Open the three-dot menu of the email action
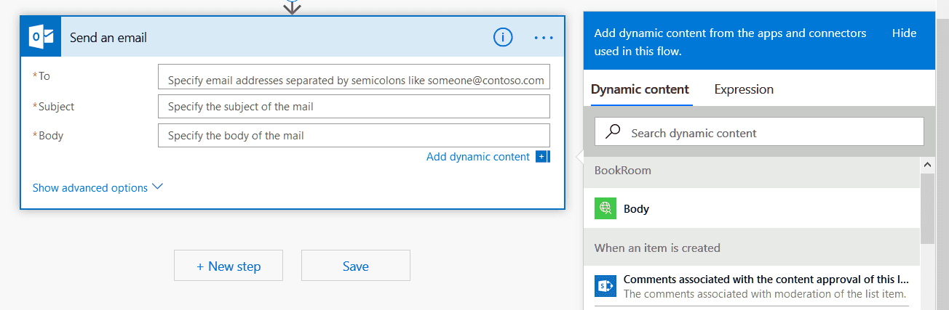949x310 pixels. [544, 38]
